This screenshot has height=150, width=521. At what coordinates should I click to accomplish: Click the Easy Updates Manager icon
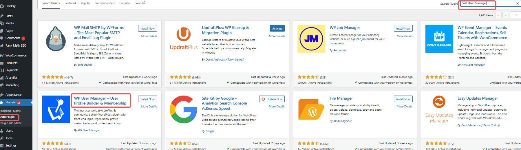pos(439,109)
